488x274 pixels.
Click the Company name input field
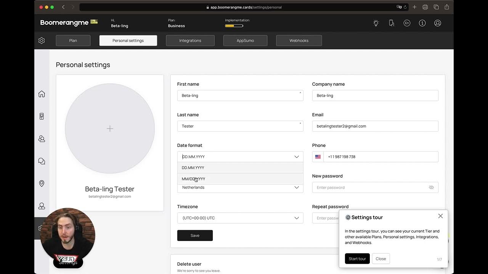click(x=375, y=96)
